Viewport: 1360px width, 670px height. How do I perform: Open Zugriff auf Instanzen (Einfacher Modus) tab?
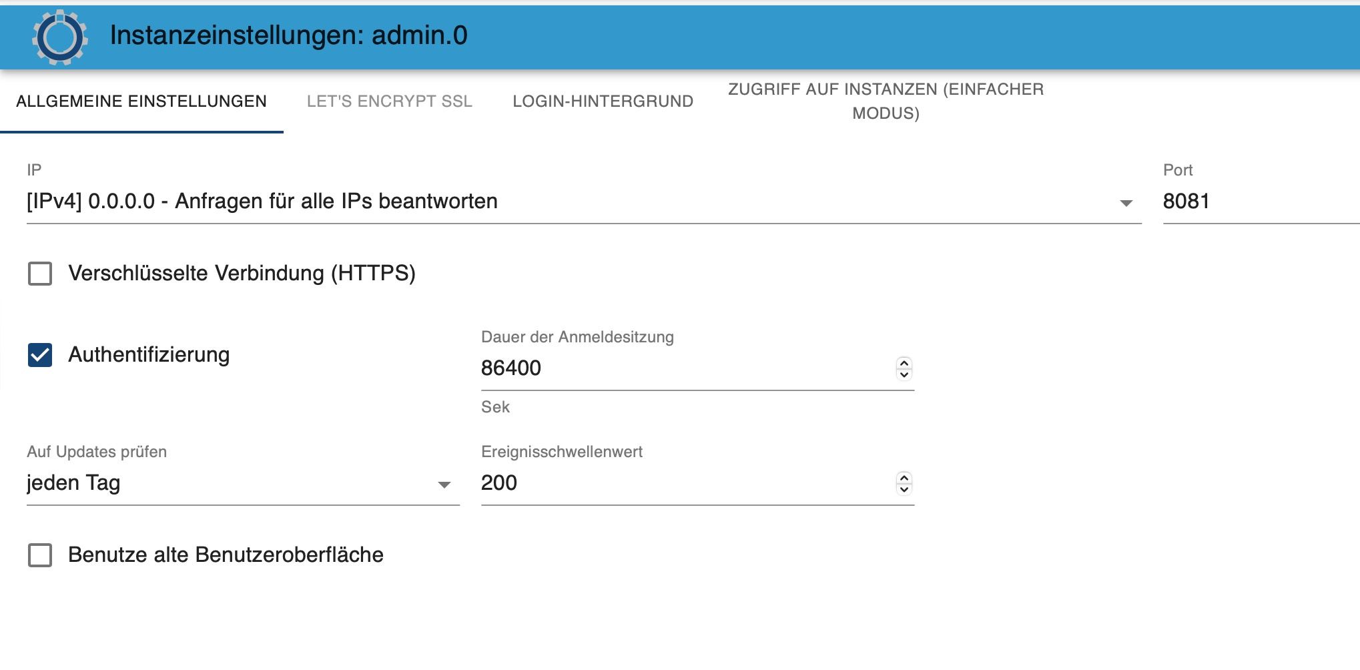tap(886, 101)
